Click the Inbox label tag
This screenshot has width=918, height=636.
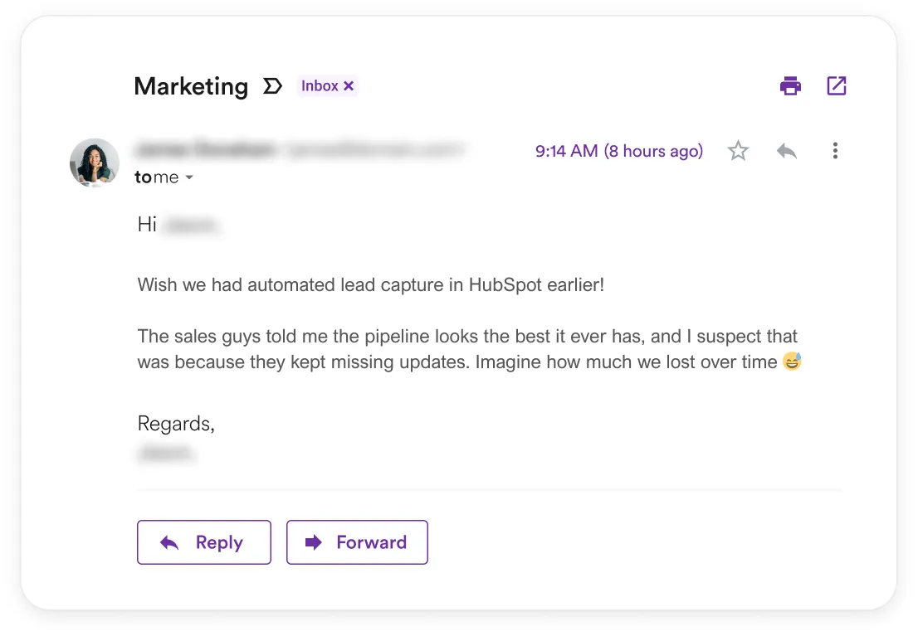(x=320, y=86)
